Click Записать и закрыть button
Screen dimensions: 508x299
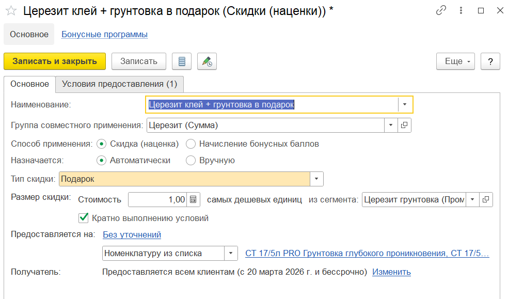55,61
